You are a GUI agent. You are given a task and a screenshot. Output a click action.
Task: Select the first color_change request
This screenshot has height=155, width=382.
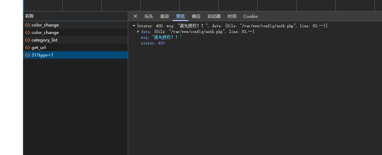click(76, 25)
